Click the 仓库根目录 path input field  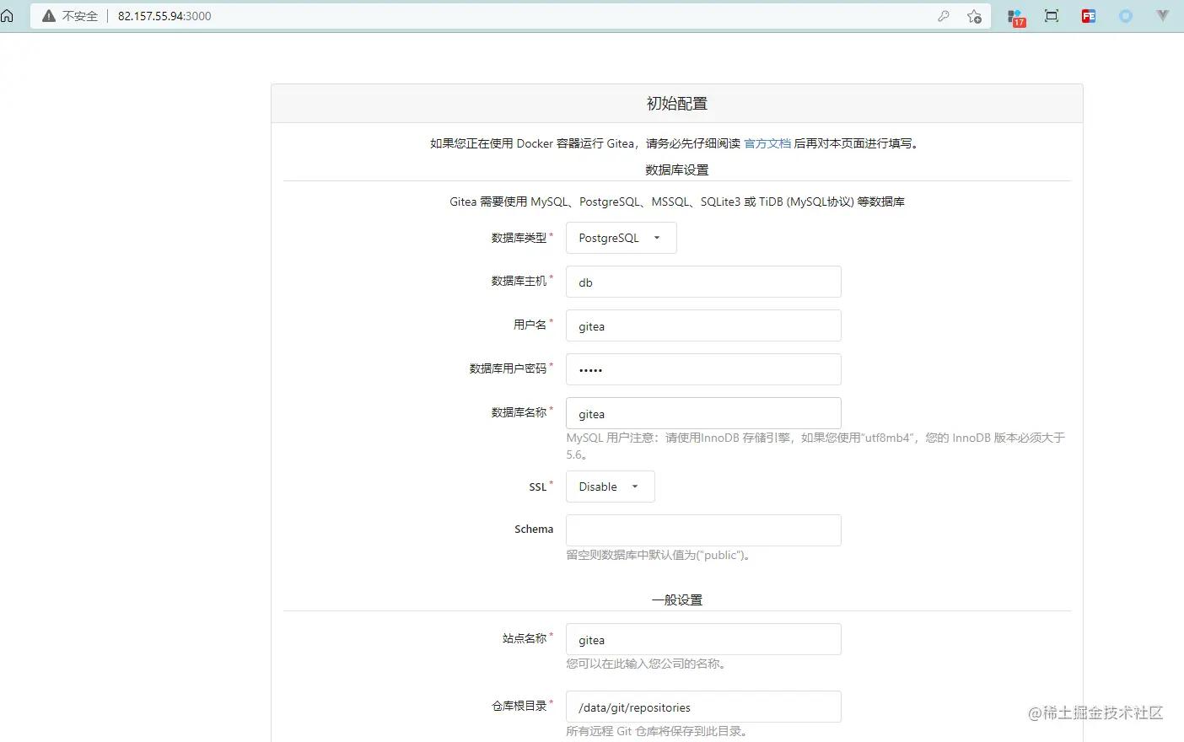click(703, 707)
